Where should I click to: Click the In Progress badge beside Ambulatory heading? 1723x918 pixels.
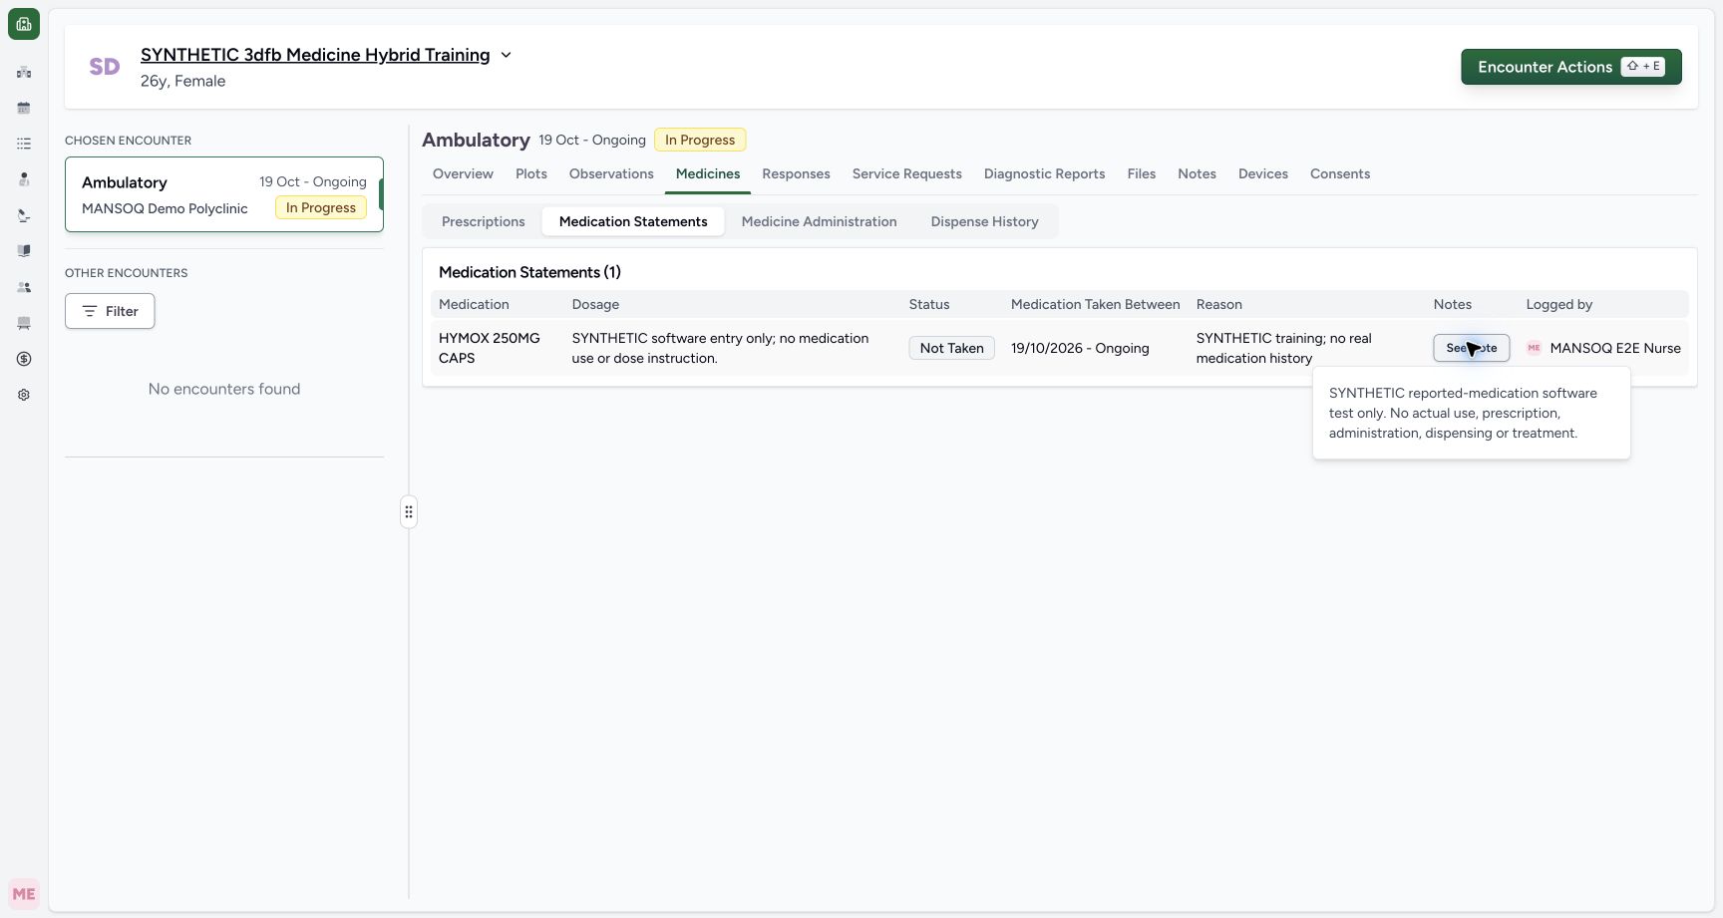coord(700,140)
